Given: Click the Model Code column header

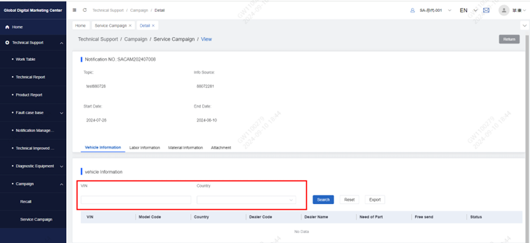Looking at the screenshot, I should pos(150,217).
